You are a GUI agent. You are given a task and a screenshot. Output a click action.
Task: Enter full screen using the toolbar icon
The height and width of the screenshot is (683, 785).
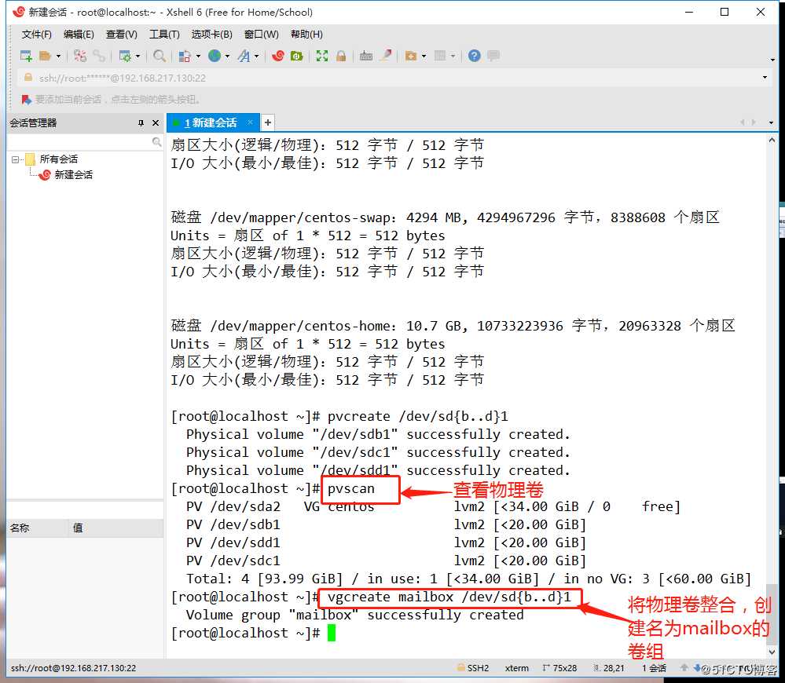pyautogui.click(x=322, y=56)
